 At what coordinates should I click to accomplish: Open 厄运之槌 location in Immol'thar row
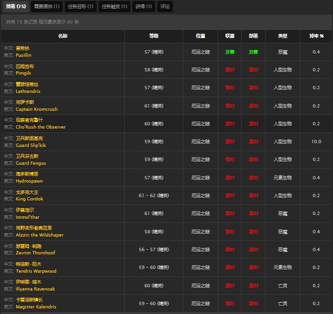pos(200,214)
